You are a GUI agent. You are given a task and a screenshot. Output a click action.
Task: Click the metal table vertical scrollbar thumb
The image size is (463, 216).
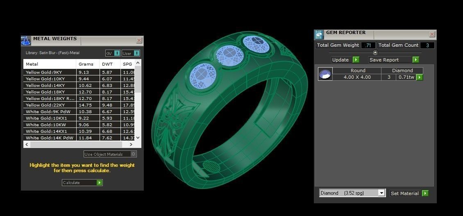pyautogui.click(x=138, y=80)
